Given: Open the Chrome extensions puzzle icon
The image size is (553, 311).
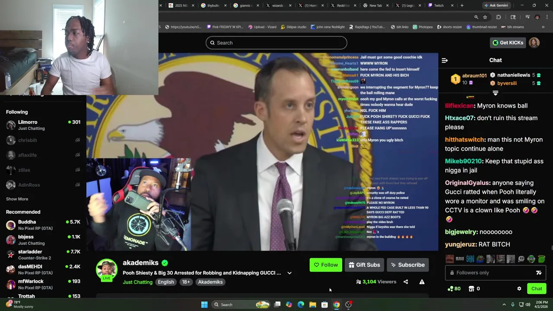Looking at the screenshot, I should click(x=499, y=17).
